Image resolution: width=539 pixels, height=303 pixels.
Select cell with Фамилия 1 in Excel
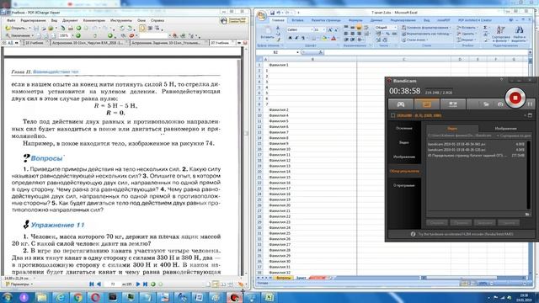pyautogui.click(x=312, y=65)
